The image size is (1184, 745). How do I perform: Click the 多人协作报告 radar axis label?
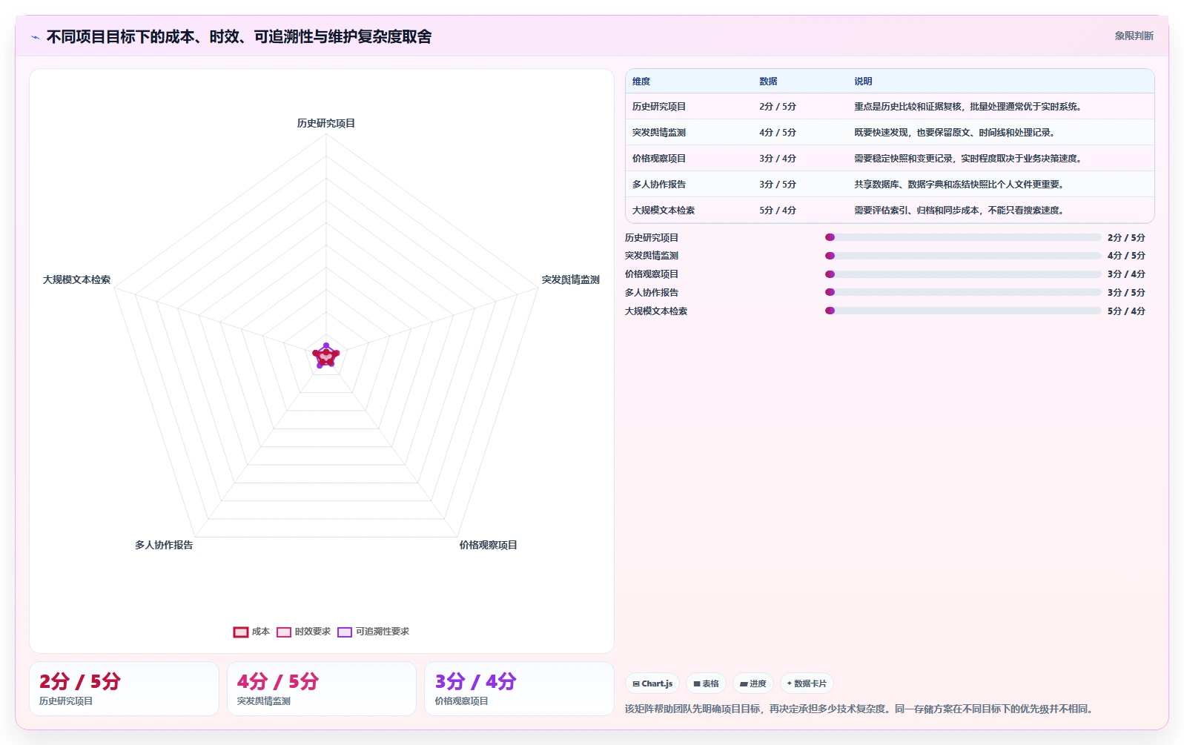click(x=164, y=546)
